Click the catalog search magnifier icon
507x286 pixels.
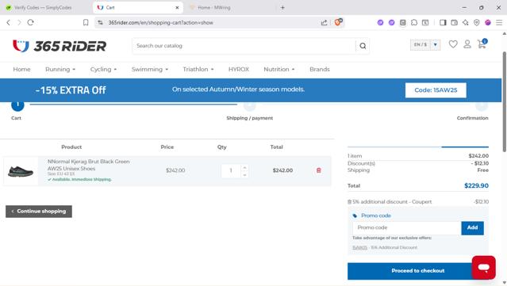[363, 46]
